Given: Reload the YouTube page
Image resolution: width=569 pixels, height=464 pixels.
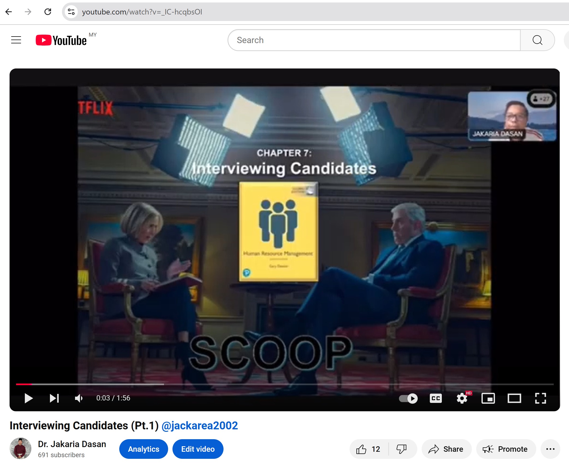Looking at the screenshot, I should [48, 12].
